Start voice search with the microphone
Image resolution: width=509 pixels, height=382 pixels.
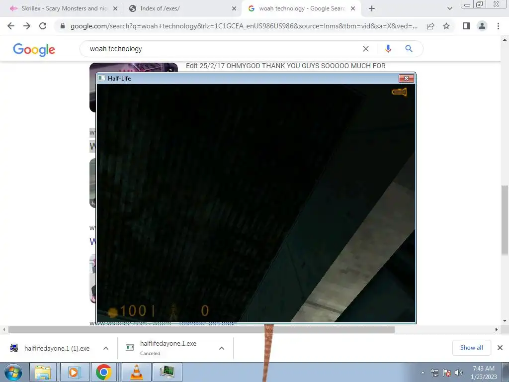point(388,49)
